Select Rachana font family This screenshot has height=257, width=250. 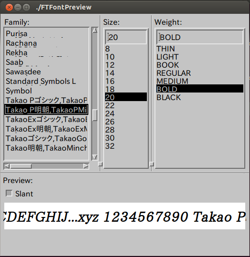pos(47,43)
